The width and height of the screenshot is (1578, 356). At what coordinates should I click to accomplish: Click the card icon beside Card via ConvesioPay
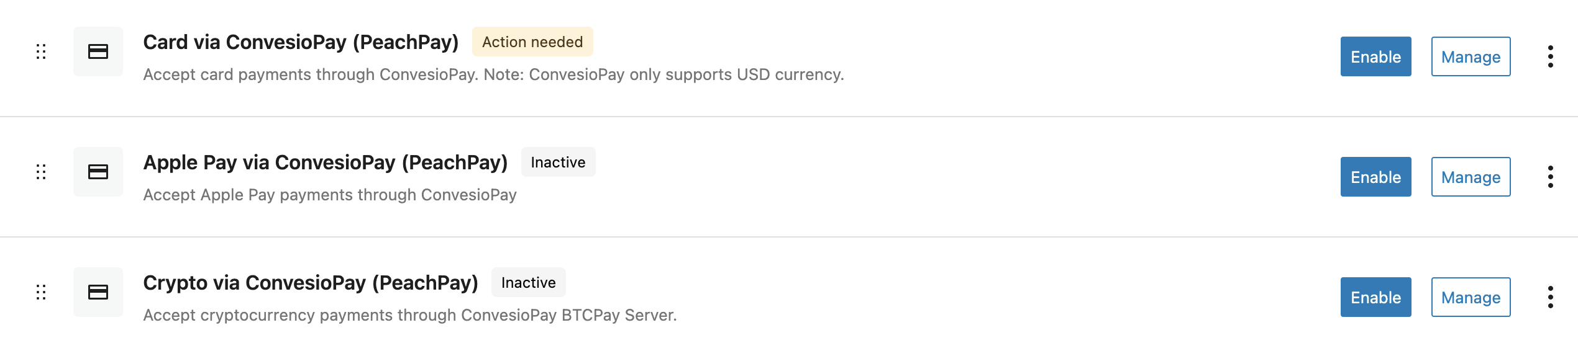tap(98, 51)
